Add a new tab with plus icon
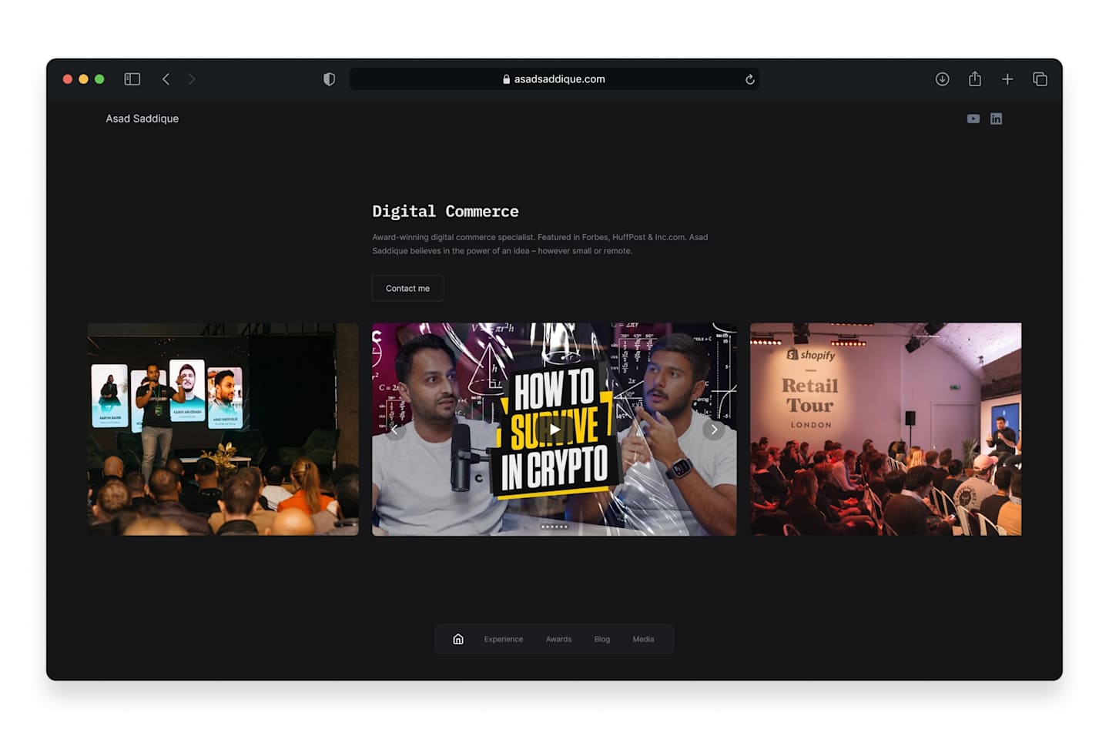Viewport: 1109px width, 739px height. (1007, 79)
